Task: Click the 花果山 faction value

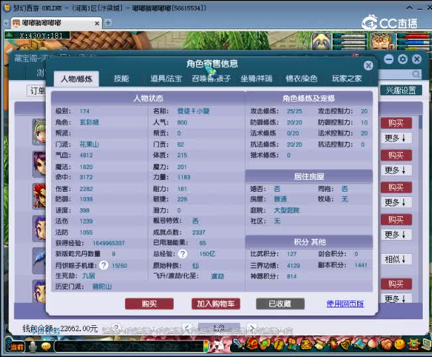Action: (x=89, y=144)
